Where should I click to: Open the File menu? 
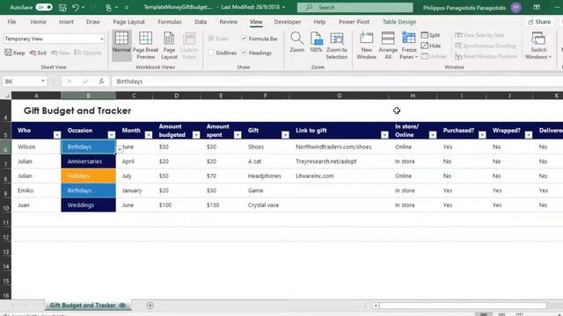11,22
